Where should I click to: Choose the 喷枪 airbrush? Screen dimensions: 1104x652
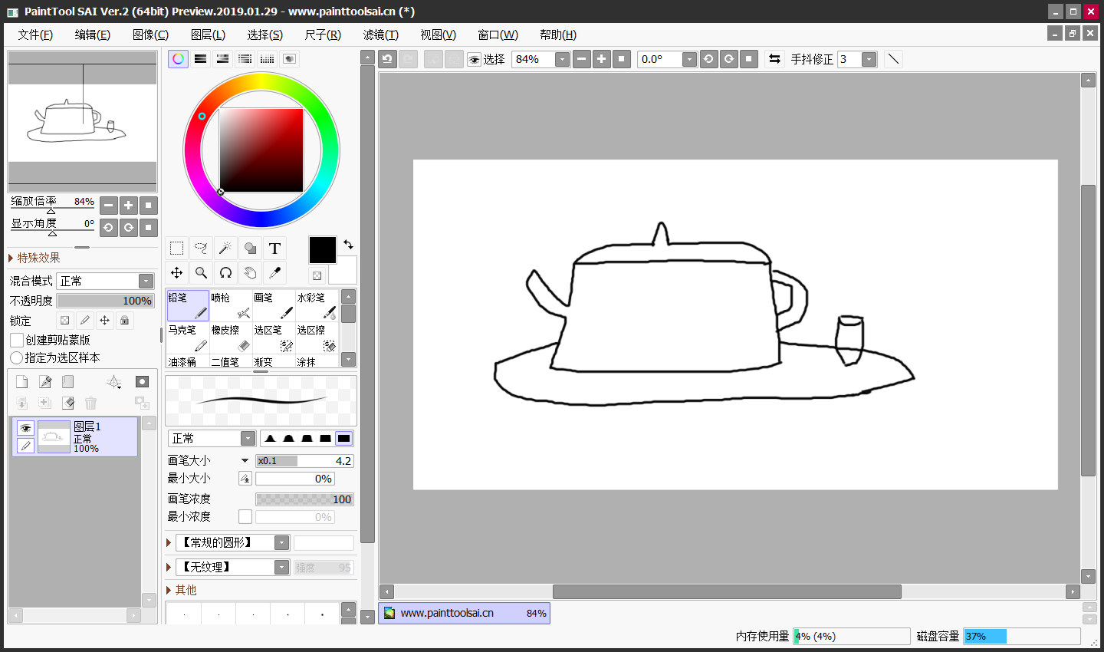(231, 305)
